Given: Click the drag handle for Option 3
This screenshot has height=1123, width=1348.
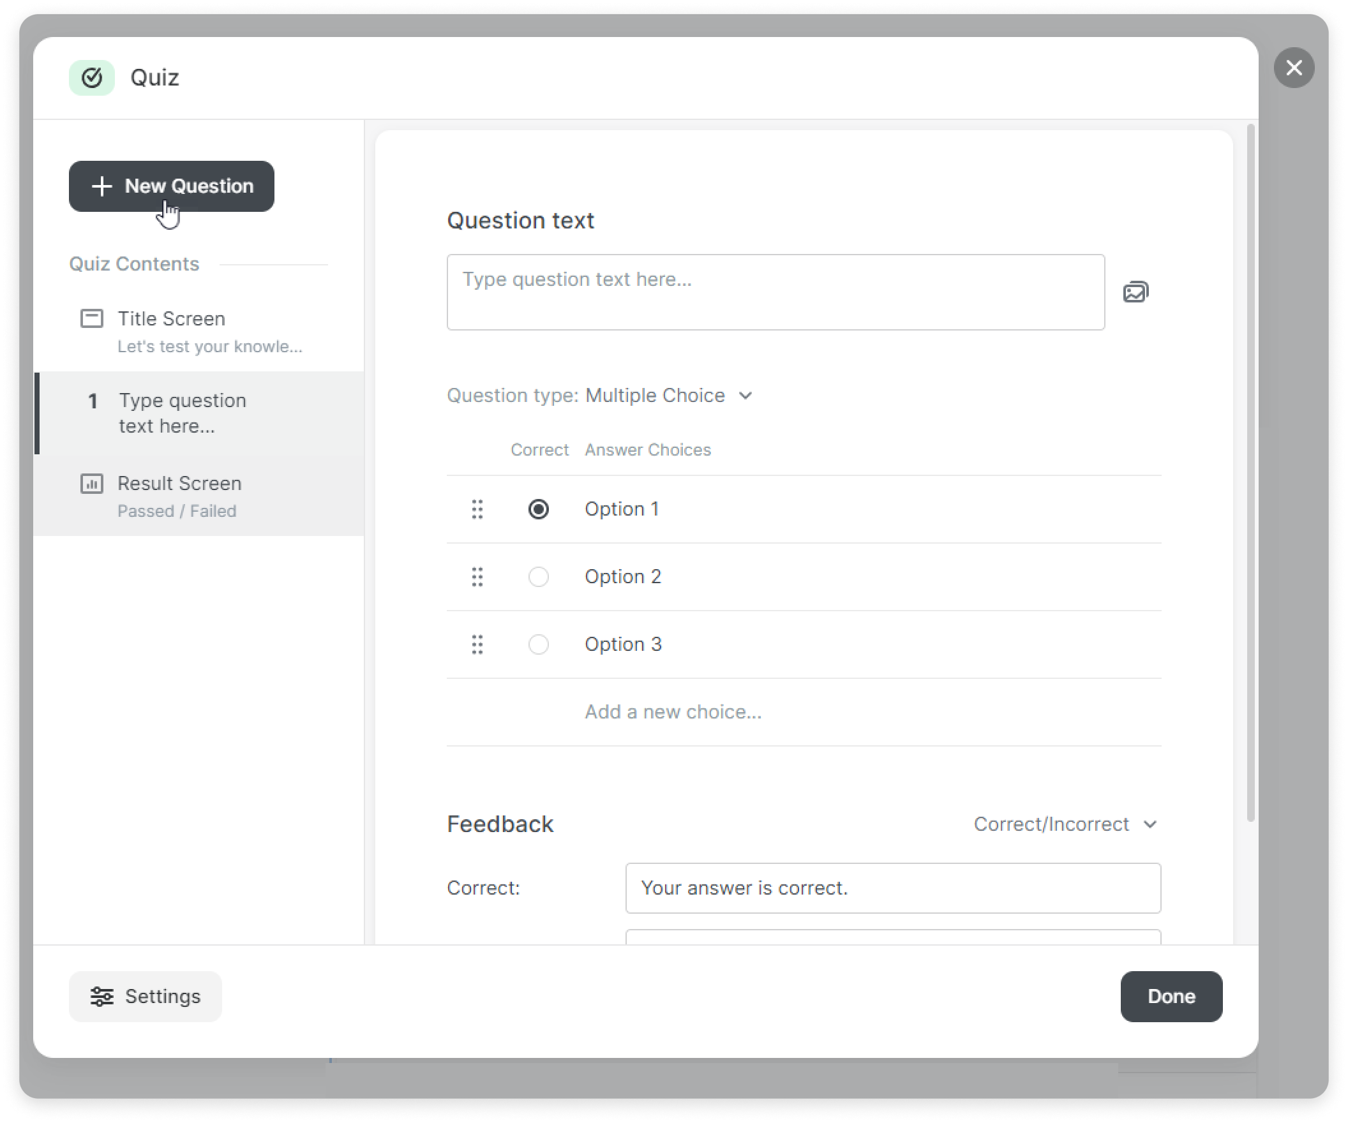Looking at the screenshot, I should [477, 644].
